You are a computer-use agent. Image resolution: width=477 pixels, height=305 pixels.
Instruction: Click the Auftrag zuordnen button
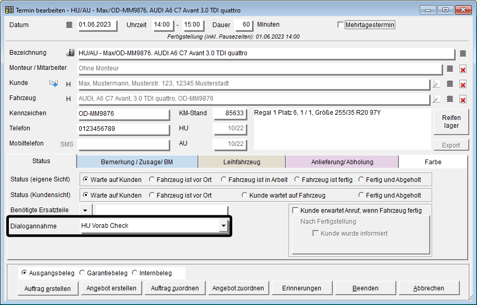175,288
